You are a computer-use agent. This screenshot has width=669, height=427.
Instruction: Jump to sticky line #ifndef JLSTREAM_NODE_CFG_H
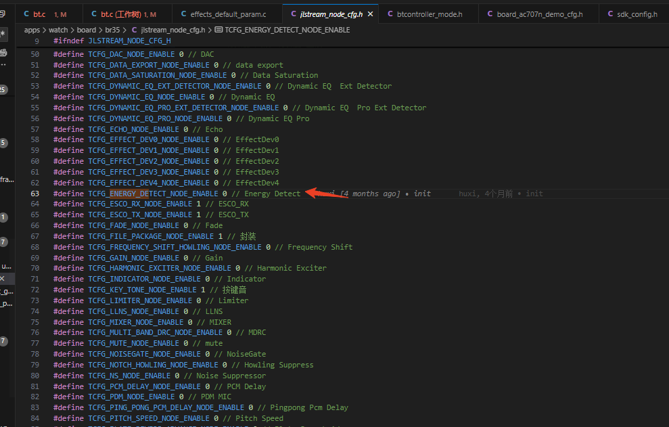[112, 41]
